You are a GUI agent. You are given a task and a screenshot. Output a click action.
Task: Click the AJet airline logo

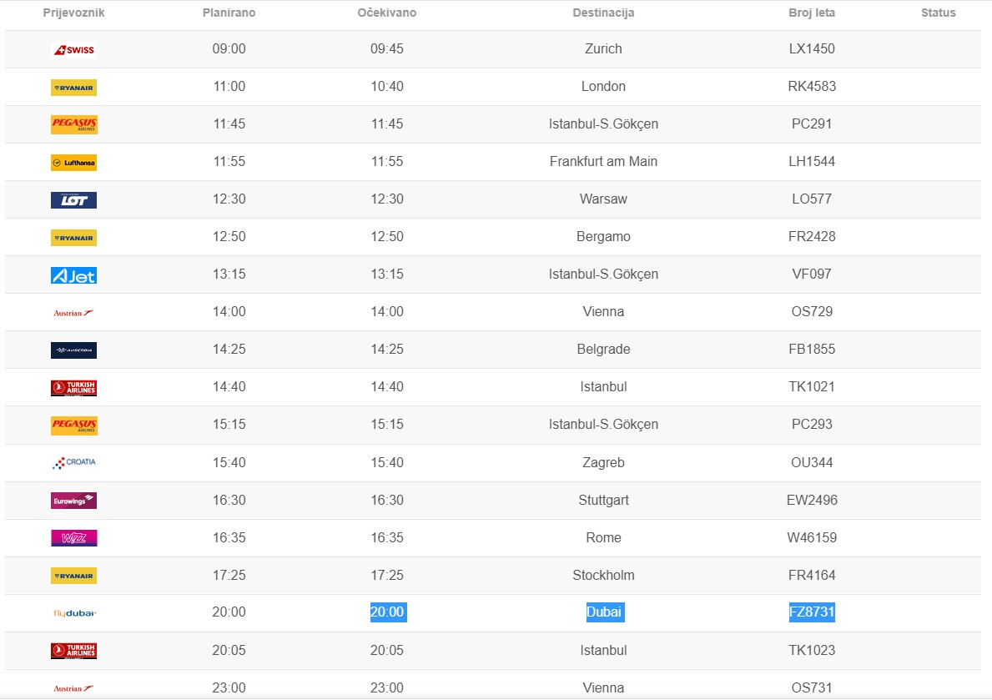coord(73,275)
